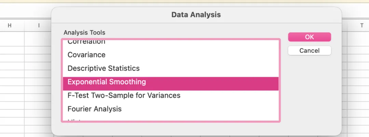This screenshot has height=137, width=369.
Task: Click the column I header
Action: (x=39, y=25)
